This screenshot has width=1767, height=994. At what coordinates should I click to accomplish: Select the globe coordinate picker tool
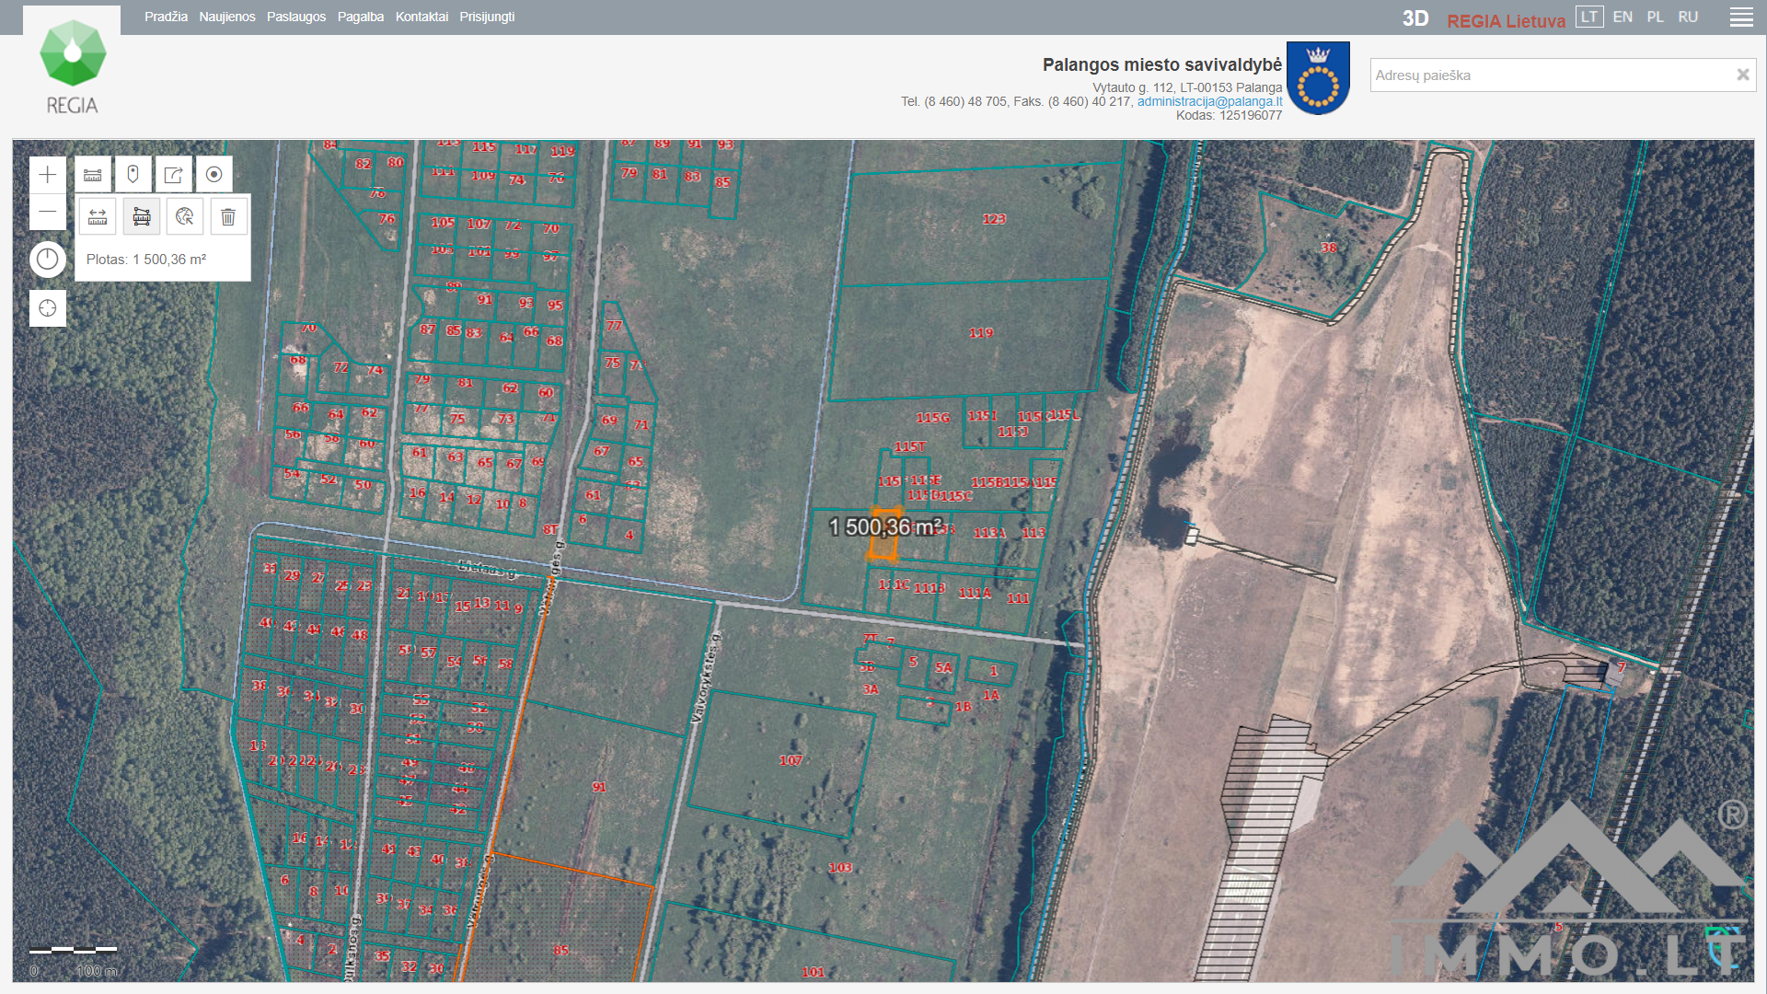(x=185, y=216)
